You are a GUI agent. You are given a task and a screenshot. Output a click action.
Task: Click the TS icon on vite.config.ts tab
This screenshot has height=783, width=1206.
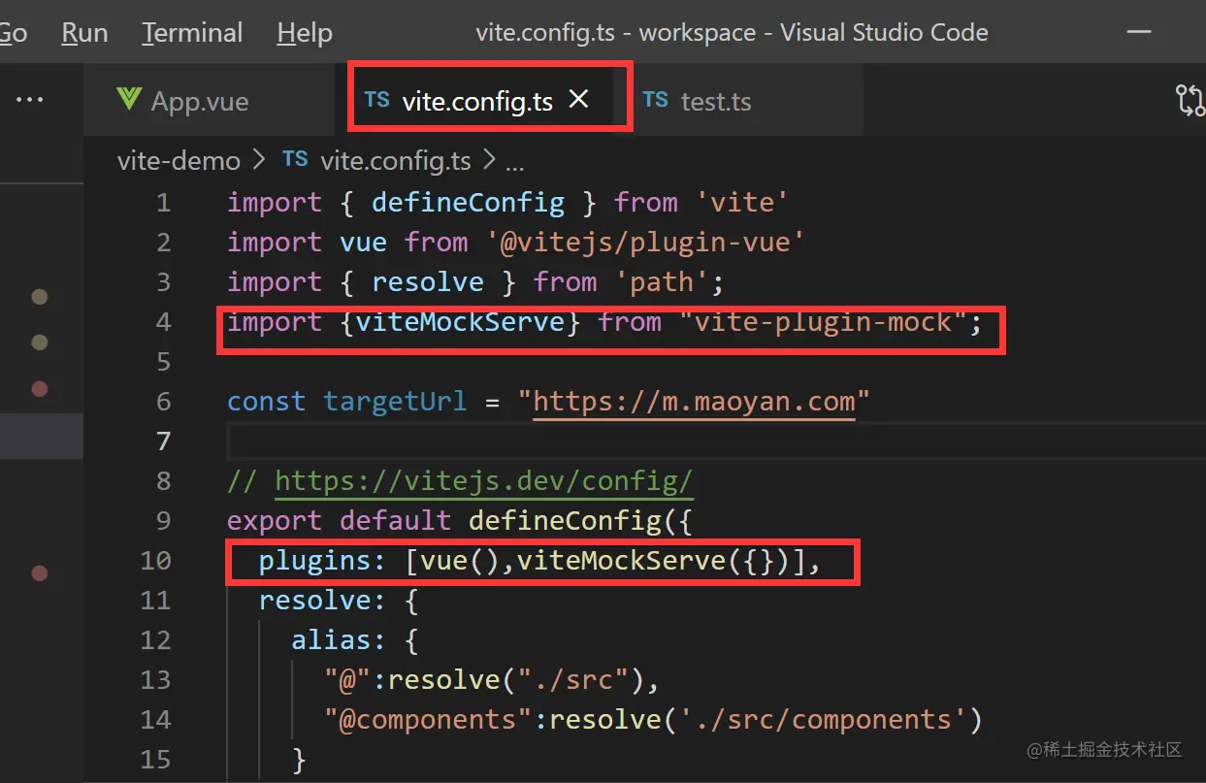tap(377, 99)
